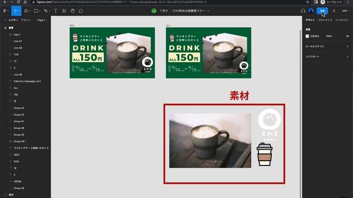
Task: Select the Comment tool
Action: [x=81, y=11]
